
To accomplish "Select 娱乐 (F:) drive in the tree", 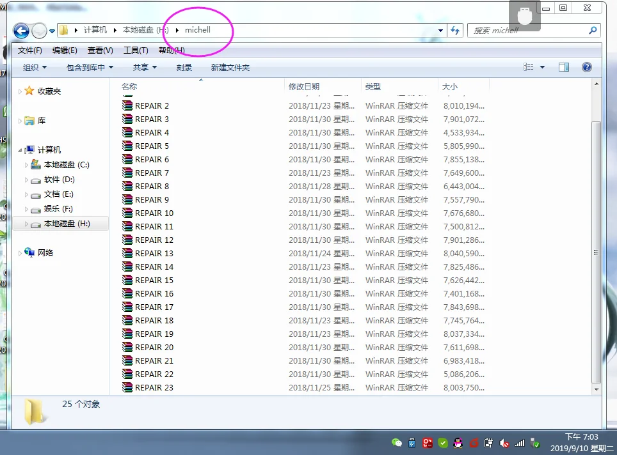I will click(58, 208).
